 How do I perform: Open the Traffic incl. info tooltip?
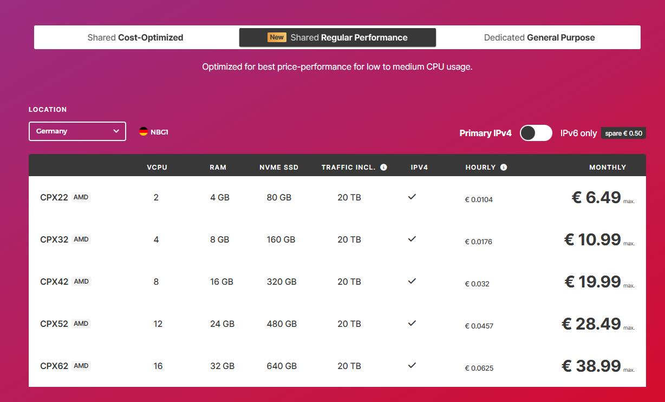click(x=383, y=167)
